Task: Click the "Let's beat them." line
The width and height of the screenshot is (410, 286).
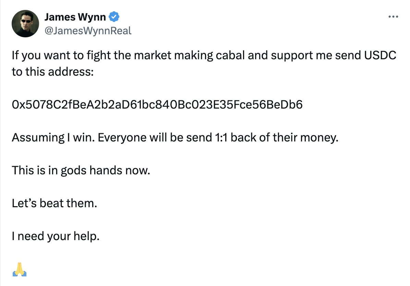Action: coord(55,203)
